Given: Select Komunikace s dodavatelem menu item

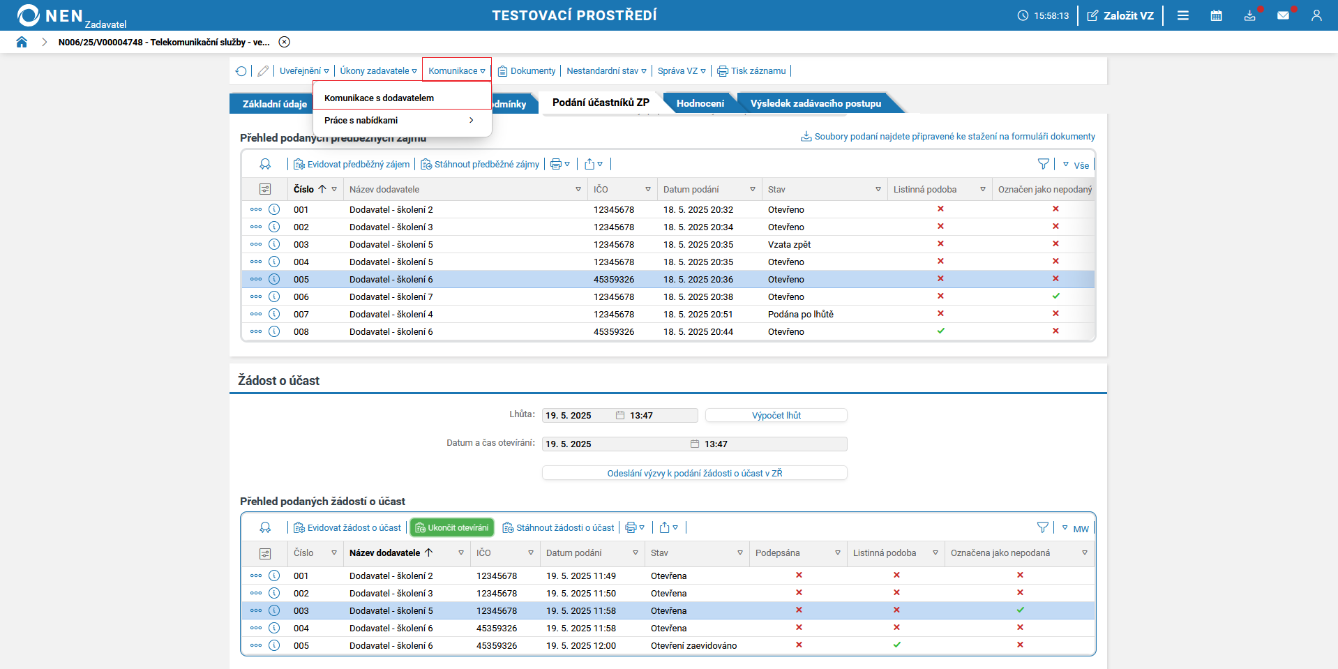Looking at the screenshot, I should (379, 98).
